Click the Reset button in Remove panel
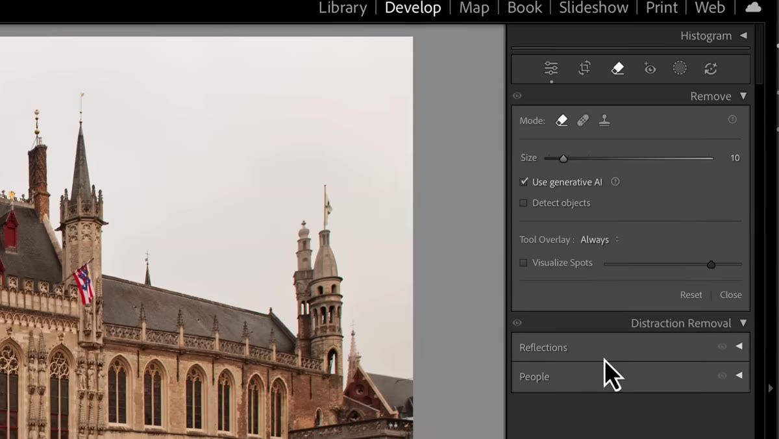 click(691, 295)
